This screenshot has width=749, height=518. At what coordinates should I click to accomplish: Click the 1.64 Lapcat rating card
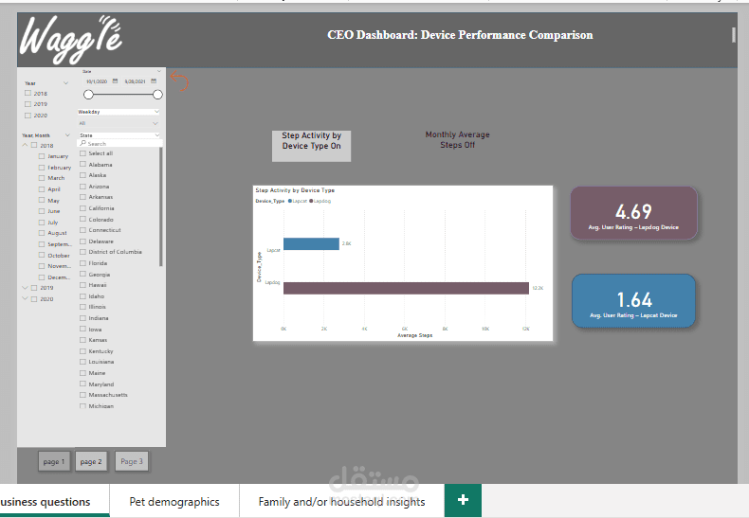tap(633, 301)
